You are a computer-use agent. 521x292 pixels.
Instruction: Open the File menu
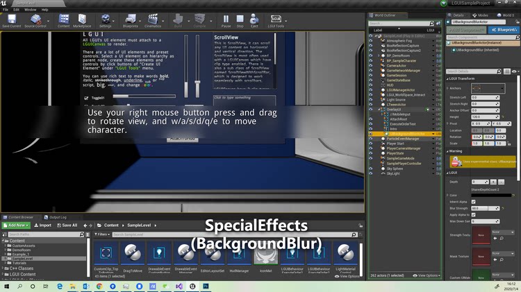click(6, 10)
